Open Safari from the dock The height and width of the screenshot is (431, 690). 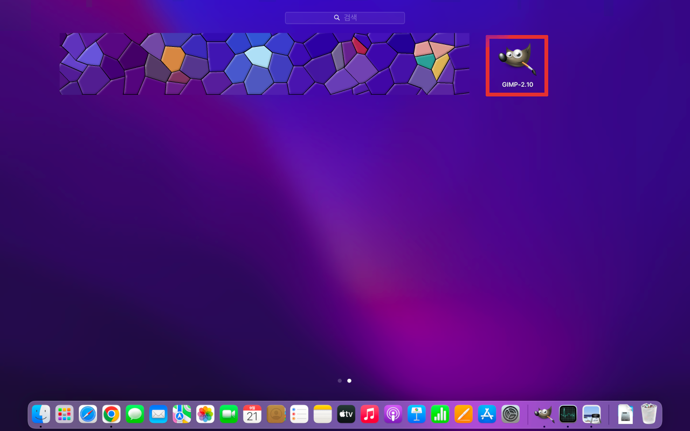pos(88,414)
